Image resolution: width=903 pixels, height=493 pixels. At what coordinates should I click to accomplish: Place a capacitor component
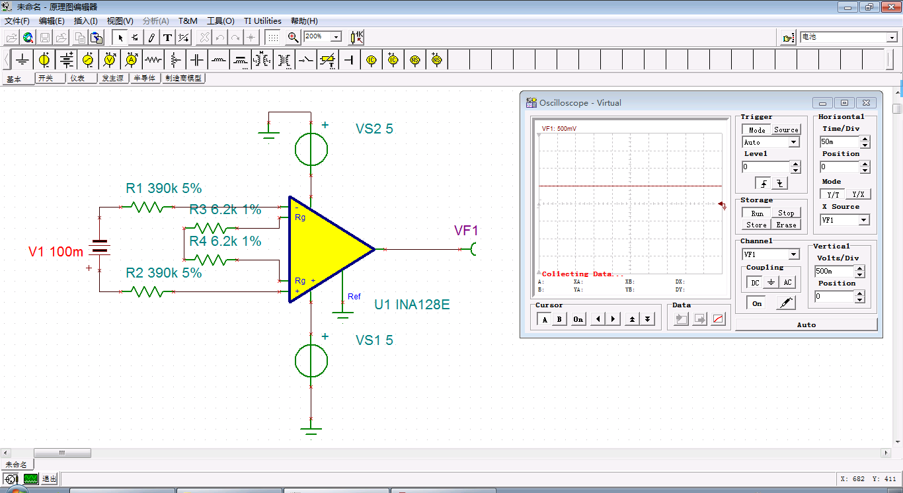[197, 60]
